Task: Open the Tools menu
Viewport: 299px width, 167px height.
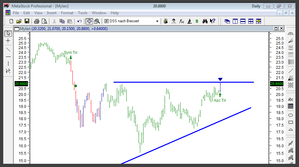Action: click(x=82, y=13)
